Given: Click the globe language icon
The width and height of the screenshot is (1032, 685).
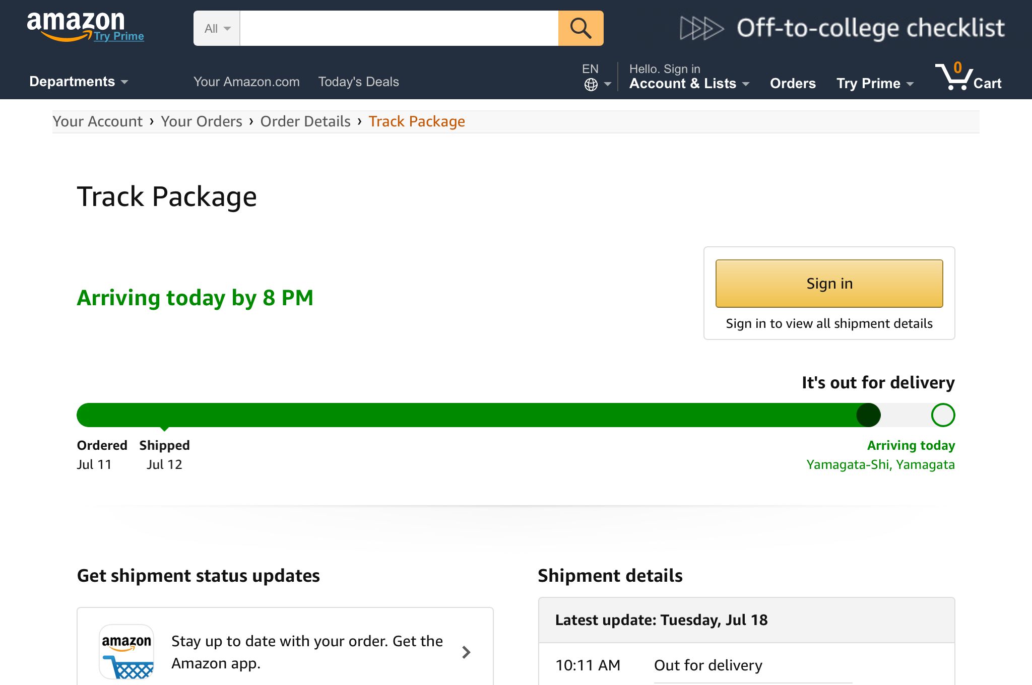Looking at the screenshot, I should (x=591, y=85).
